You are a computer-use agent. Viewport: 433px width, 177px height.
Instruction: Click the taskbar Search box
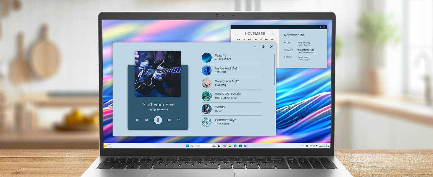pyautogui.click(x=201, y=146)
